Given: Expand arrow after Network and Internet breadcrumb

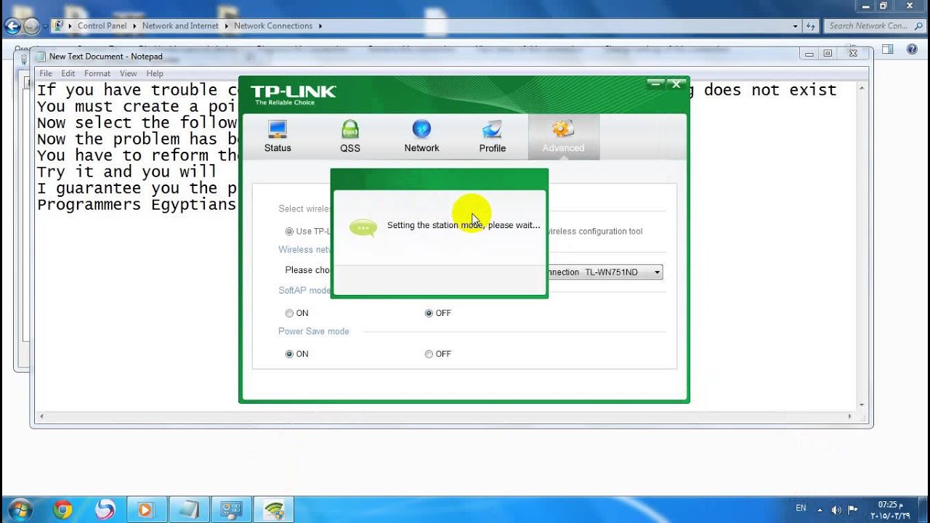Looking at the screenshot, I should (226, 25).
